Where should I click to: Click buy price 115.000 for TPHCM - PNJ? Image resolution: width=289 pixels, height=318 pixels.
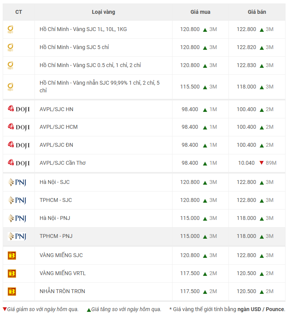tap(190, 236)
